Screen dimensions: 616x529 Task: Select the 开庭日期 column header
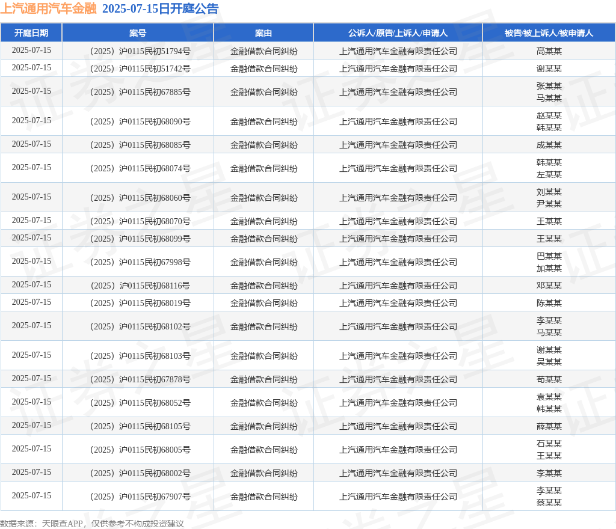click(x=31, y=33)
